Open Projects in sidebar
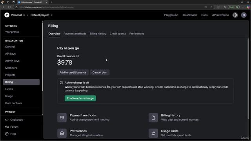251x141 pixels. 10,75
